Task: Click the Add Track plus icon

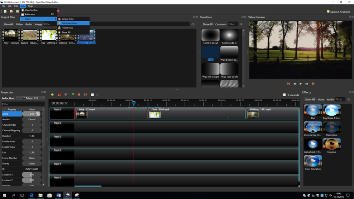Action: pyautogui.click(x=52, y=94)
